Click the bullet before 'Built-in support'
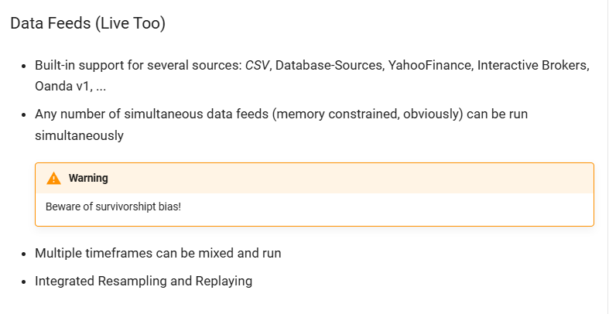 pyautogui.click(x=25, y=66)
